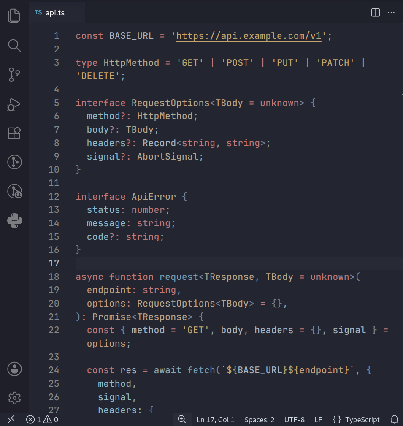The height and width of the screenshot is (426, 403).
Task: Click the warnings count icon in the status bar
Action: click(48, 420)
